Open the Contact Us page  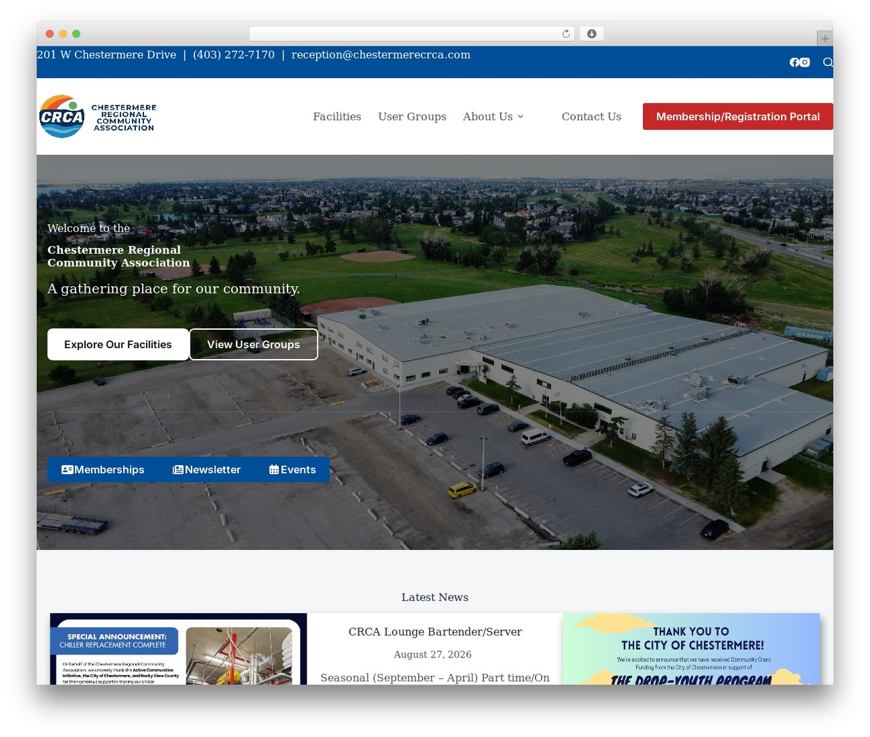pos(591,117)
